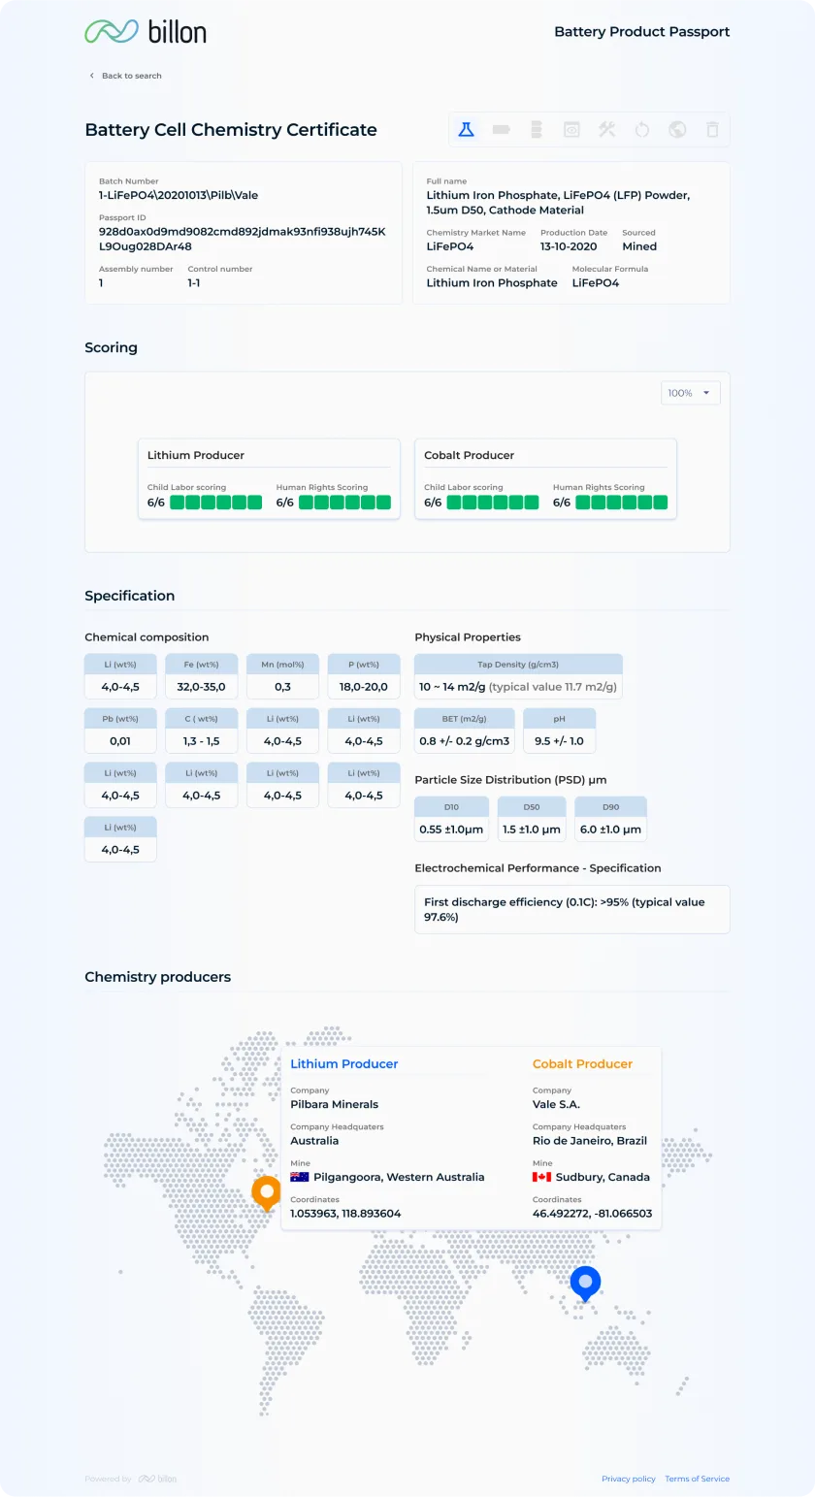The image size is (815, 1497).
Task: Click the Cobalt Producer scoring card title
Action: (x=469, y=455)
